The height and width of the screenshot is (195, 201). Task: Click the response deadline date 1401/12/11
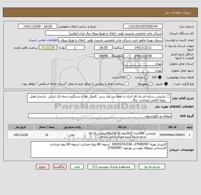[x=143, y=47]
